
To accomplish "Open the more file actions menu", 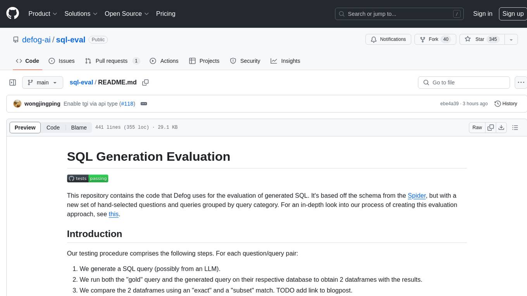I will coord(521,83).
